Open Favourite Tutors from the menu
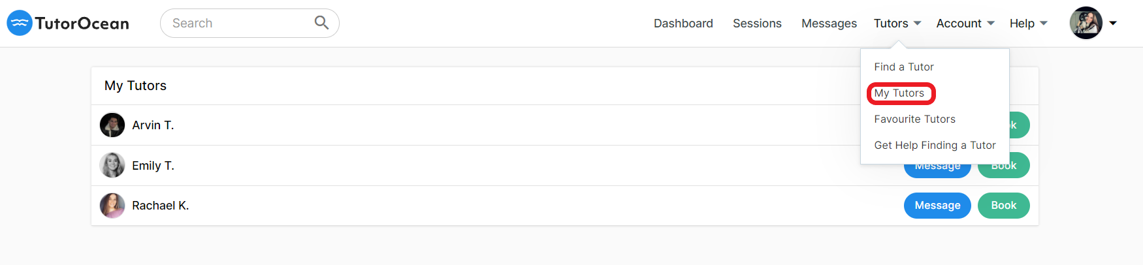 click(x=914, y=119)
